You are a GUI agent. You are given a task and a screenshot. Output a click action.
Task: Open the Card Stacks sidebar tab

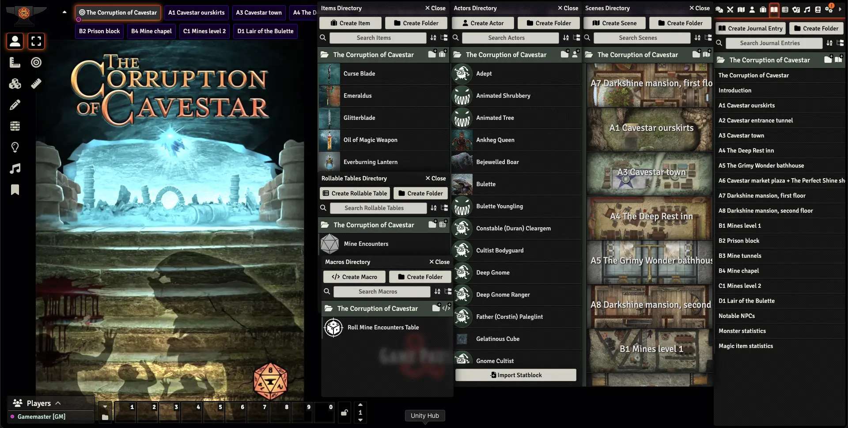pos(796,9)
